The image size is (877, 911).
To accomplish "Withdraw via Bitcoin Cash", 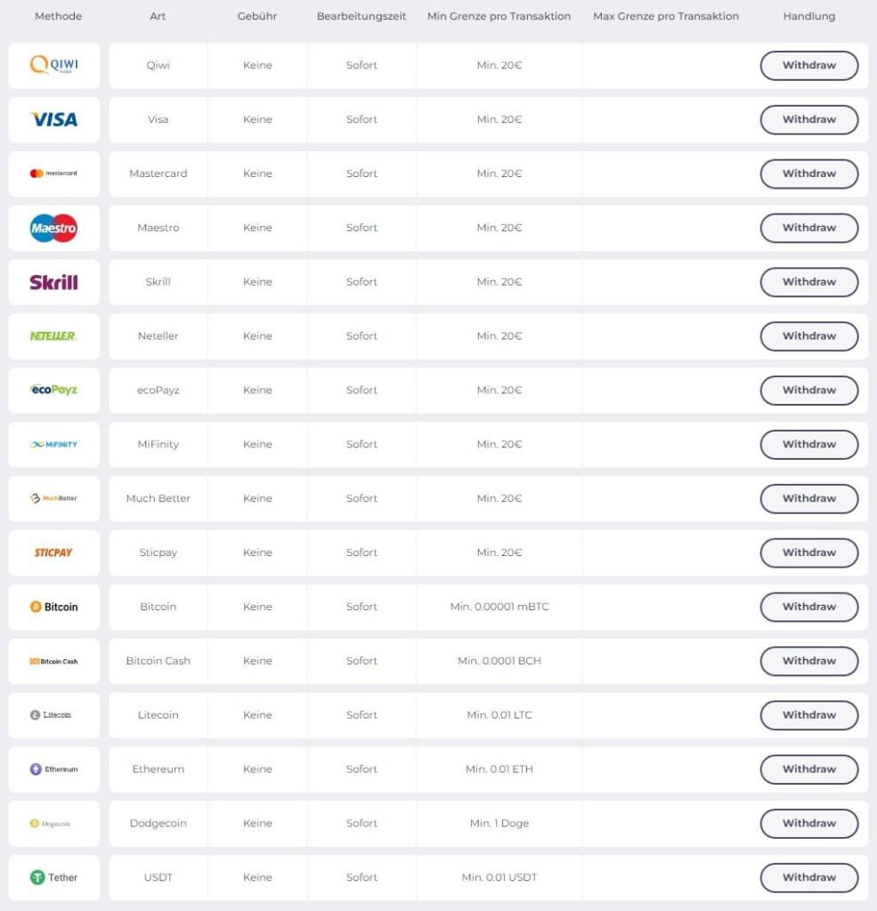I will [808, 661].
